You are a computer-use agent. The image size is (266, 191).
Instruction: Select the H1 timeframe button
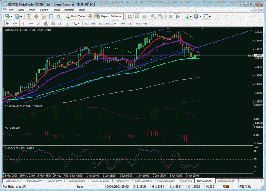pos(116,23)
